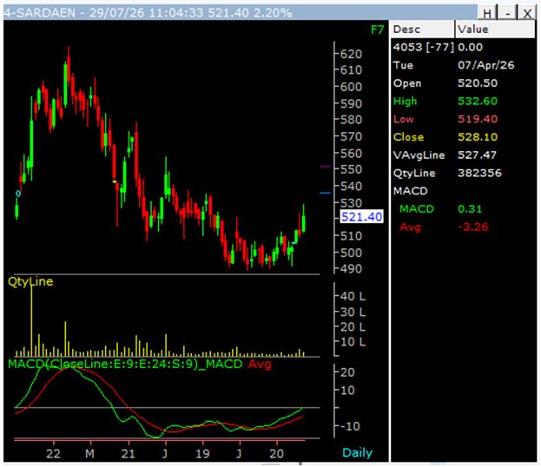Image resolution: width=541 pixels, height=467 pixels.
Task: Click the Daily timeframe label
Action: pyautogui.click(x=357, y=452)
